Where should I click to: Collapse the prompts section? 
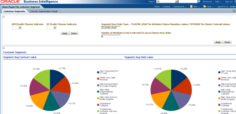4,17
